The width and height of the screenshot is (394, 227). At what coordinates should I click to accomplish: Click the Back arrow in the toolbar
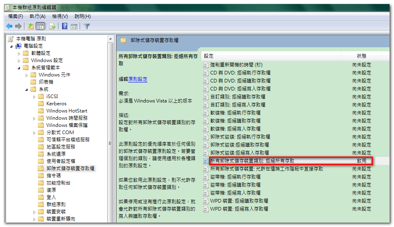9,26
